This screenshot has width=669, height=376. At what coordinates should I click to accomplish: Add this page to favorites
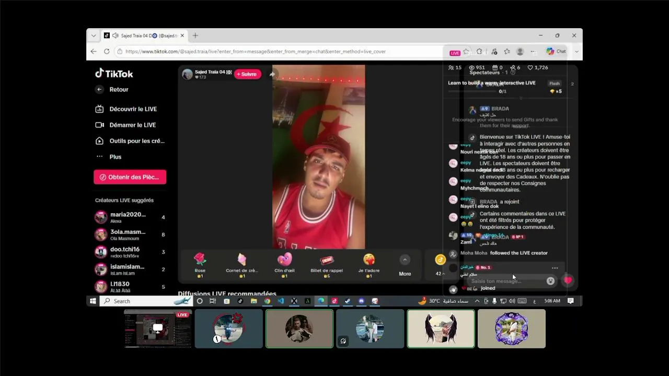coord(466,52)
